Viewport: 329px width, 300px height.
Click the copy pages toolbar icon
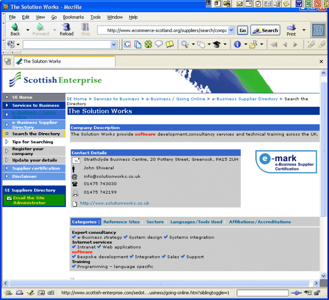138,44
